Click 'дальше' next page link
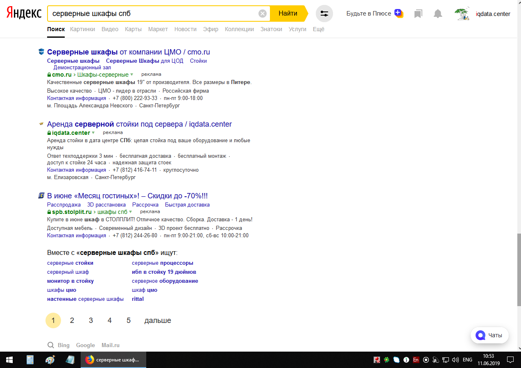This screenshot has height=368, width=521. click(158, 320)
